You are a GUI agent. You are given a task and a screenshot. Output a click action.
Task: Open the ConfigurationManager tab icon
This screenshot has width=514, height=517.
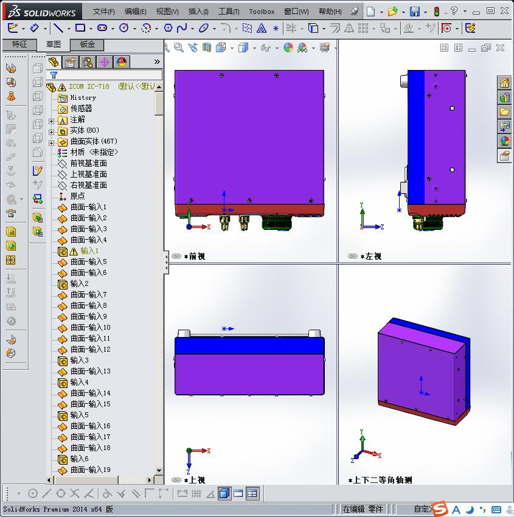pos(88,62)
